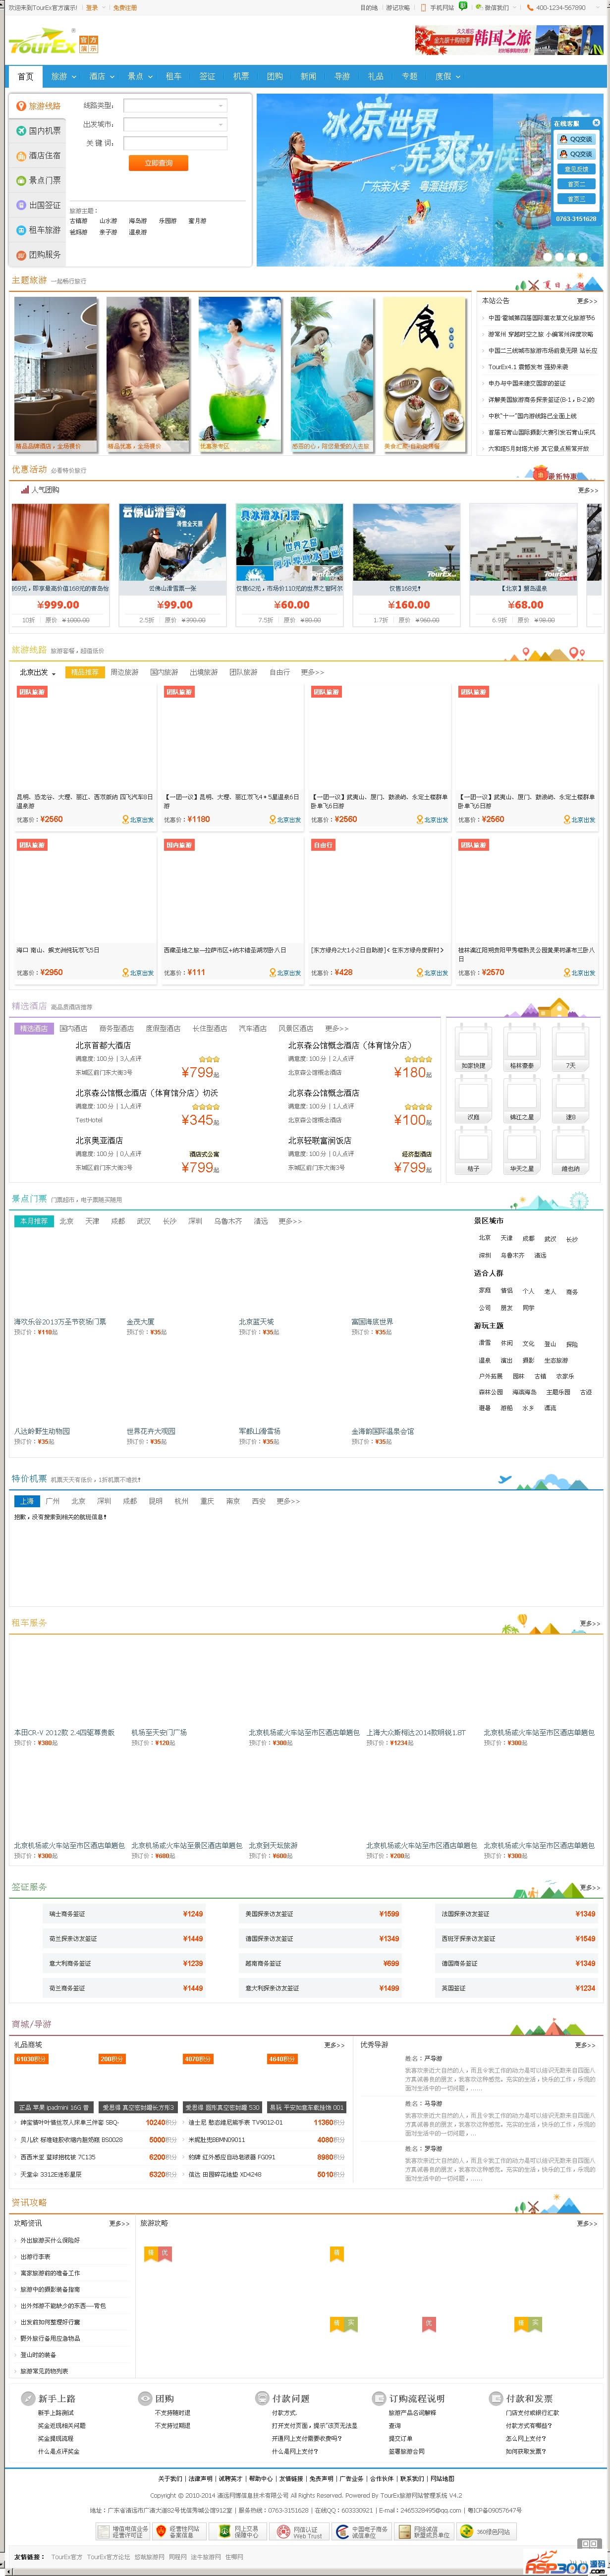The image size is (610, 2576).
Task: Open the 人气团购 chart icon heading
Action: click(x=24, y=490)
